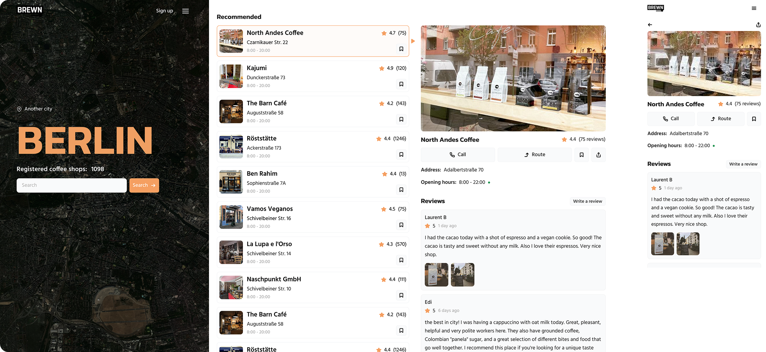This screenshot has width=766, height=352.
Task: Click the Sophienstraße 7A address
Action: (x=266, y=183)
